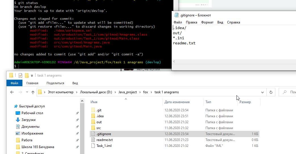Open the Вид menu in Notepad
296x154 pixels.
point(220,22)
